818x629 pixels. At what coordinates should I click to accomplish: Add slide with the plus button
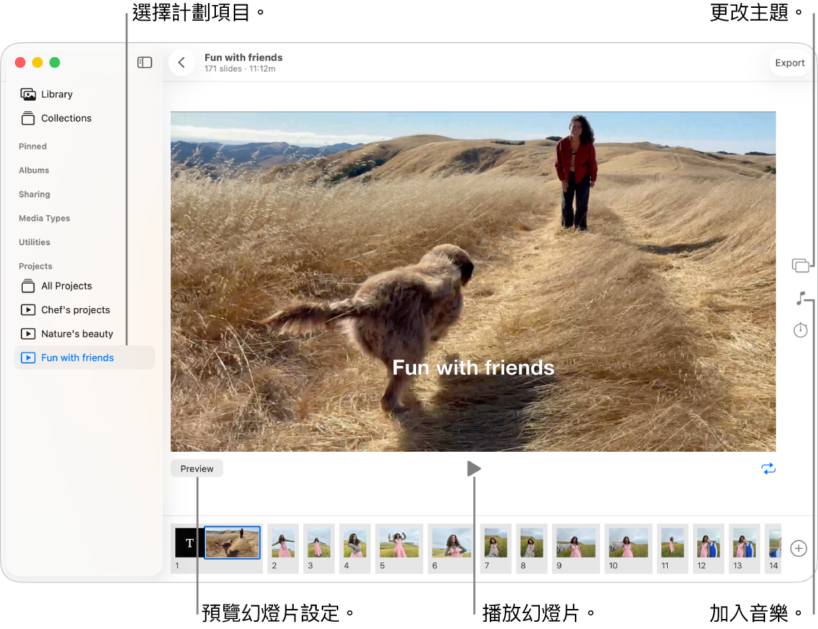(799, 549)
